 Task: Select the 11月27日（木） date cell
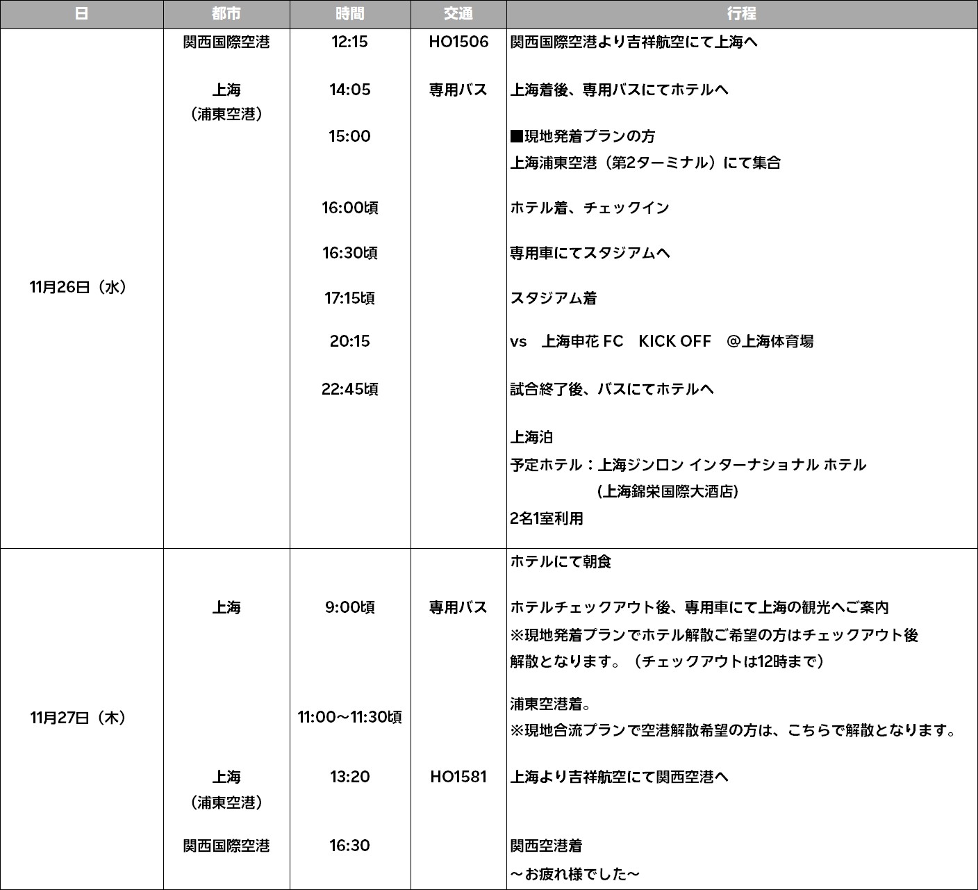click(78, 718)
